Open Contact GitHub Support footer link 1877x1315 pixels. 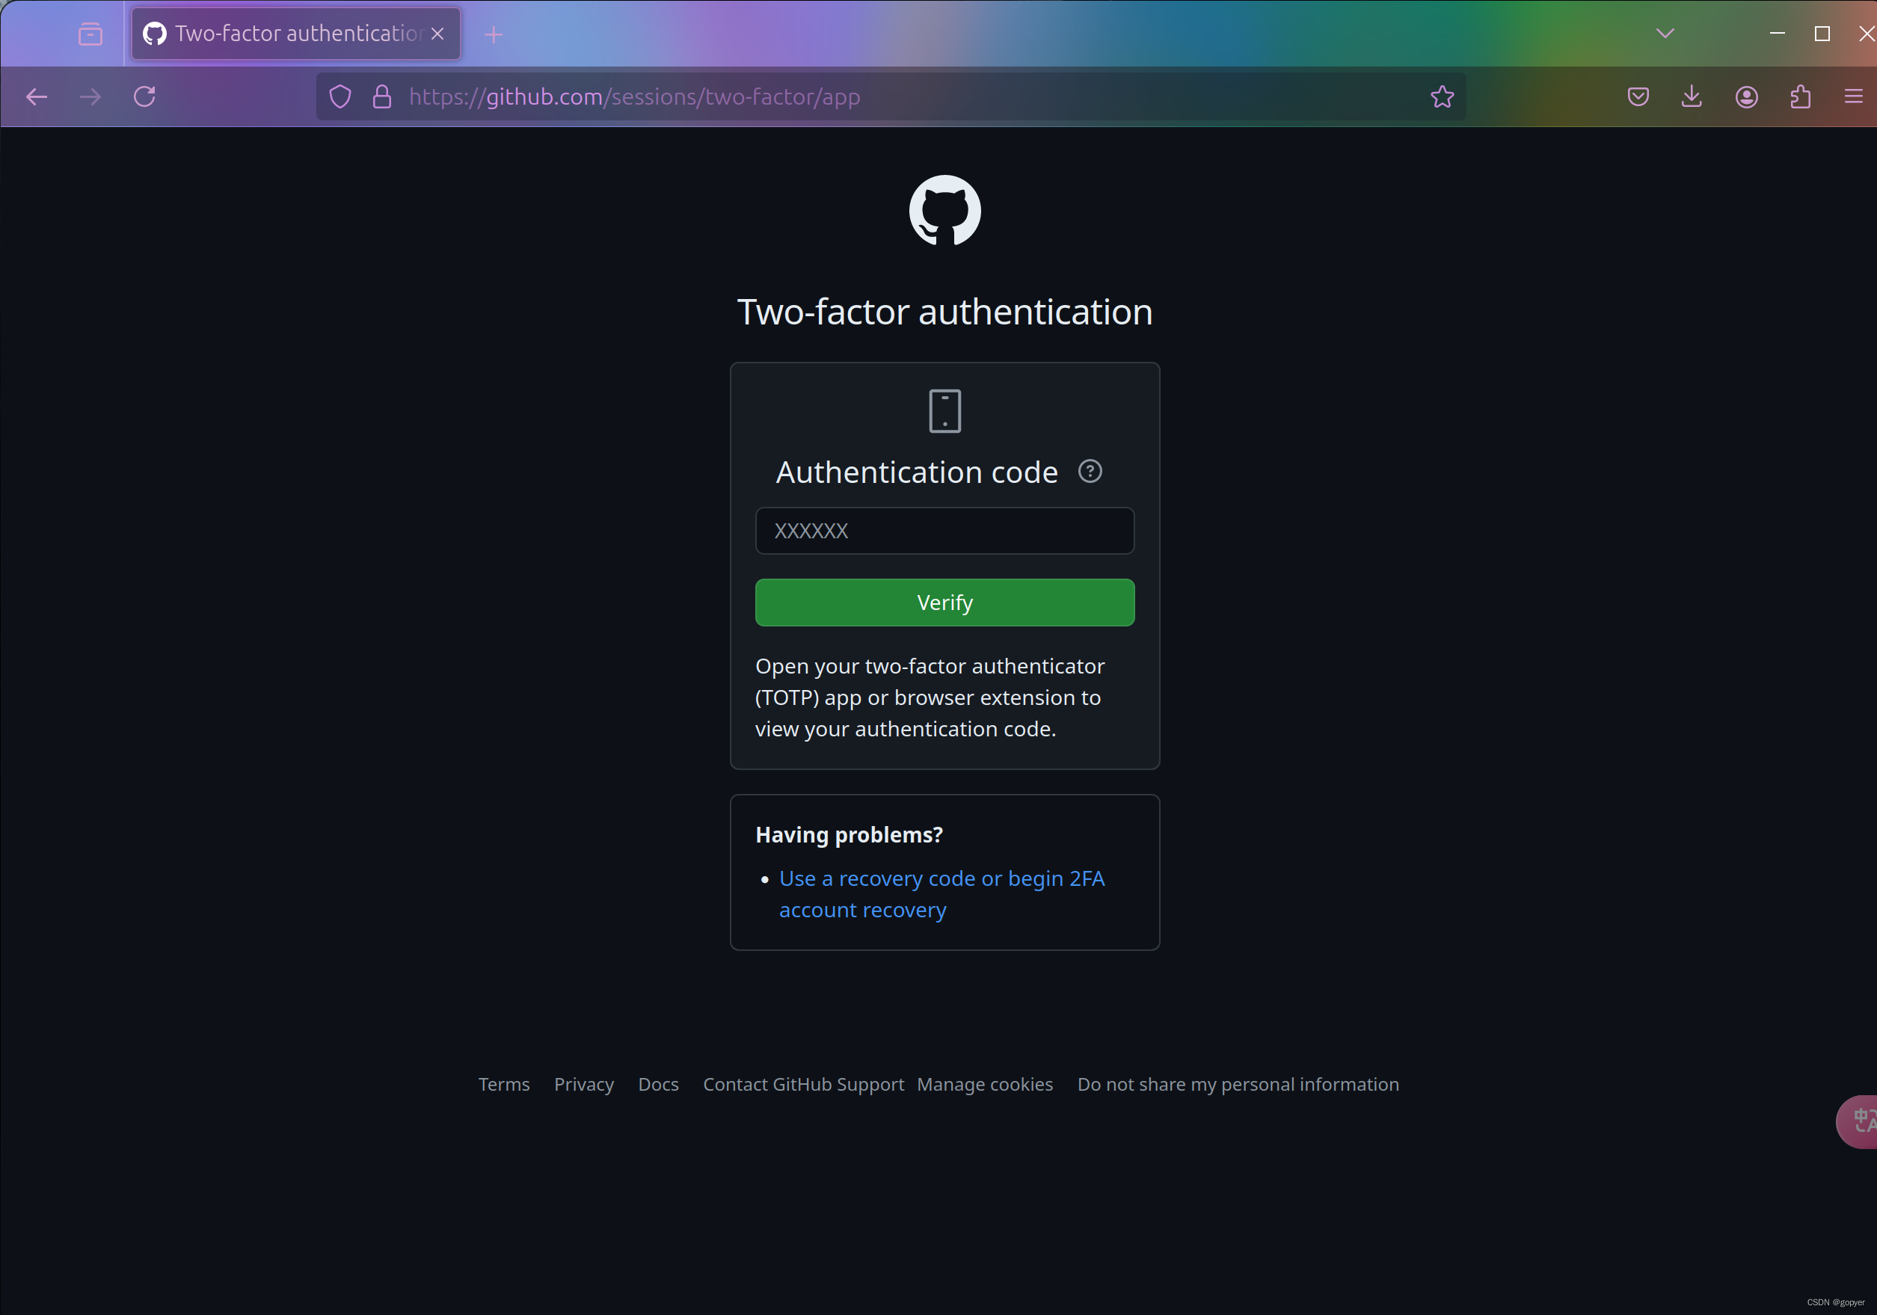click(803, 1084)
